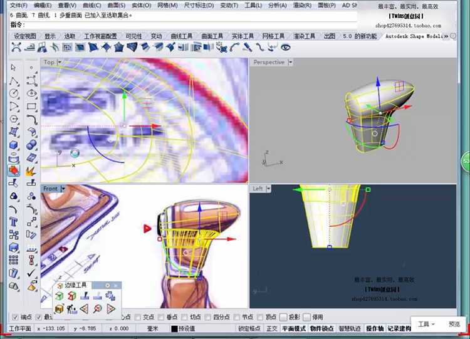Toggle the 端点 (End) osnap checkbox
Viewport: 470px width, 339px height.
point(16,317)
